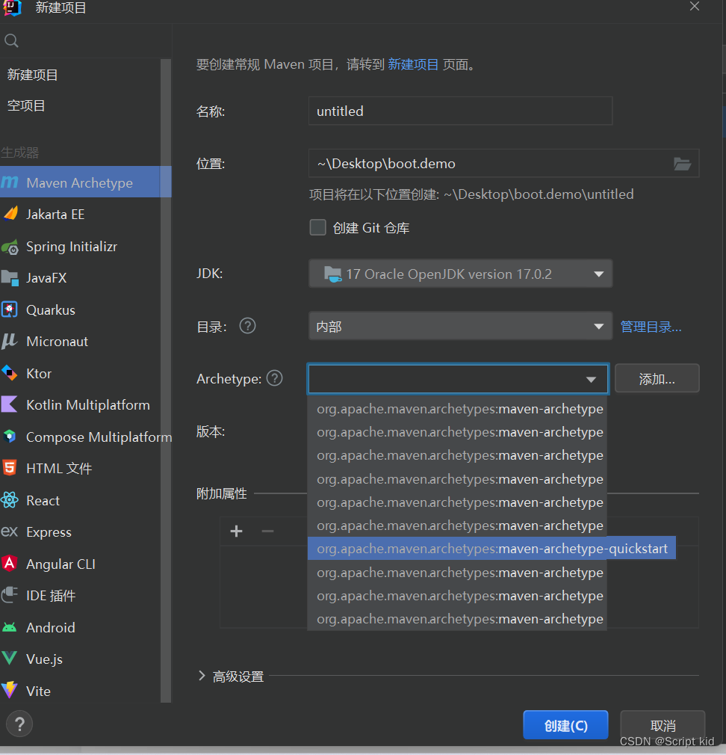
Task: Click the Android generator icon
Action: point(10,628)
